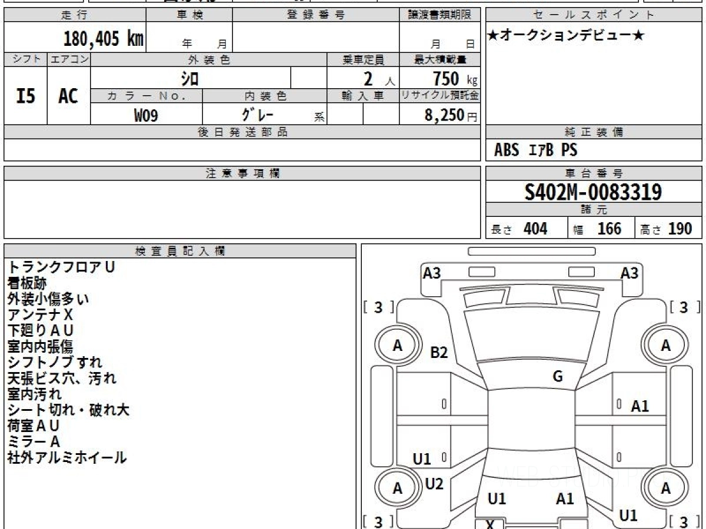Click inspector note 室内汚れ
The image size is (706, 529).
pyautogui.click(x=35, y=394)
